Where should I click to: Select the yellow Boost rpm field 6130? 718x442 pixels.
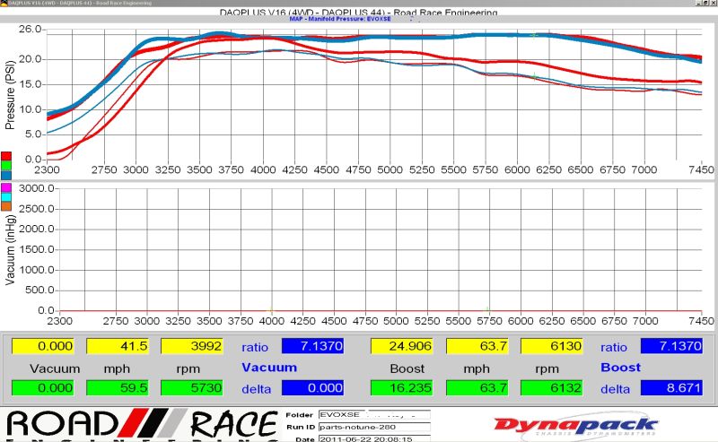click(552, 346)
